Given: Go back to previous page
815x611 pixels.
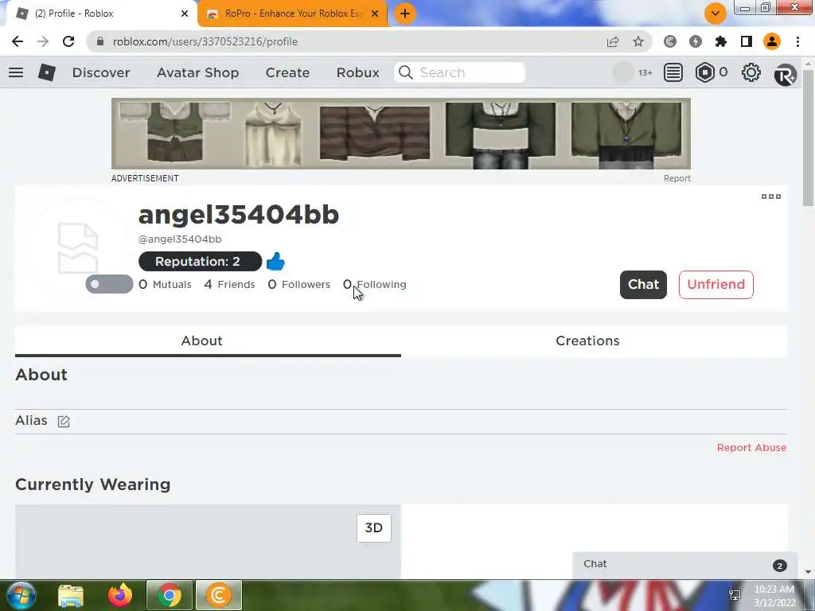Looking at the screenshot, I should pyautogui.click(x=18, y=41).
